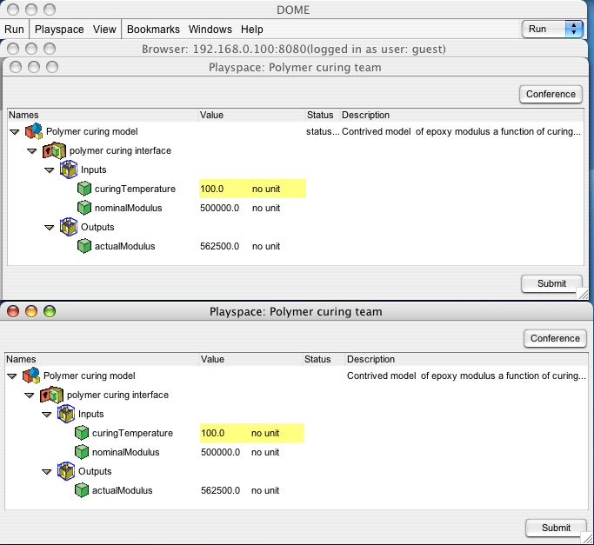Click Polymer curing model icon in lower playspace
This screenshot has height=545, width=594.
coord(31,376)
